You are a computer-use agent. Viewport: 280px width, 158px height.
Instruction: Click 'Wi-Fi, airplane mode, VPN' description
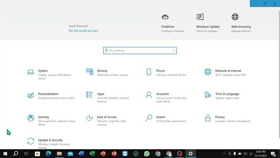coord(231,75)
